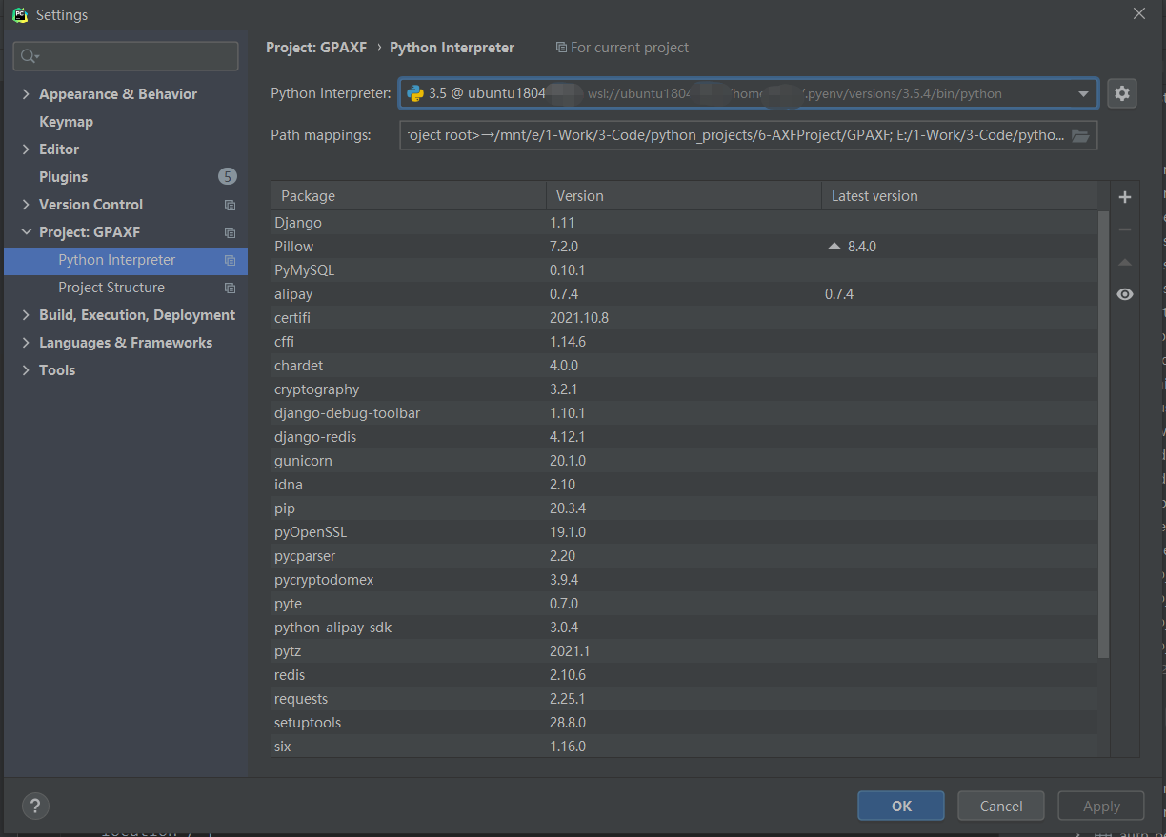
Task: Expand the Version Control section
Action: pos(26,205)
